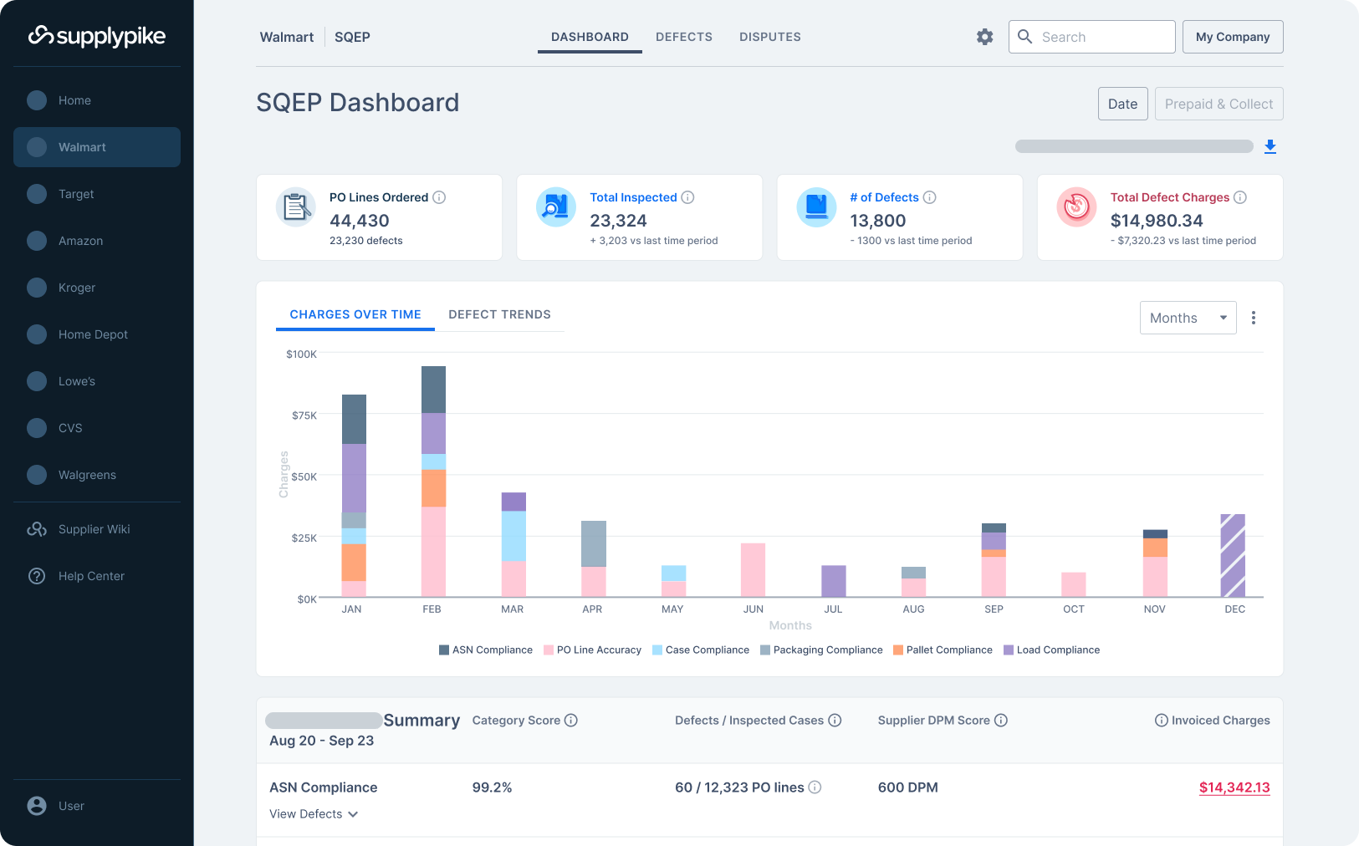Click the March stacked bar
This screenshot has width=1359, height=846.
[513, 544]
